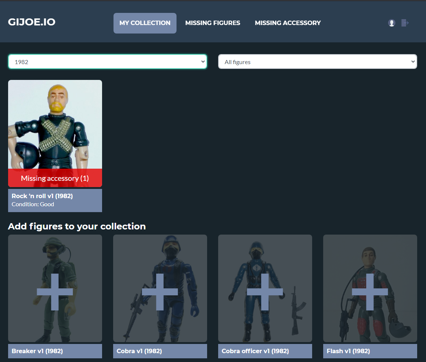426x362 pixels.
Task: Click the GIJOE.IO logo link
Action: pos(32,22)
